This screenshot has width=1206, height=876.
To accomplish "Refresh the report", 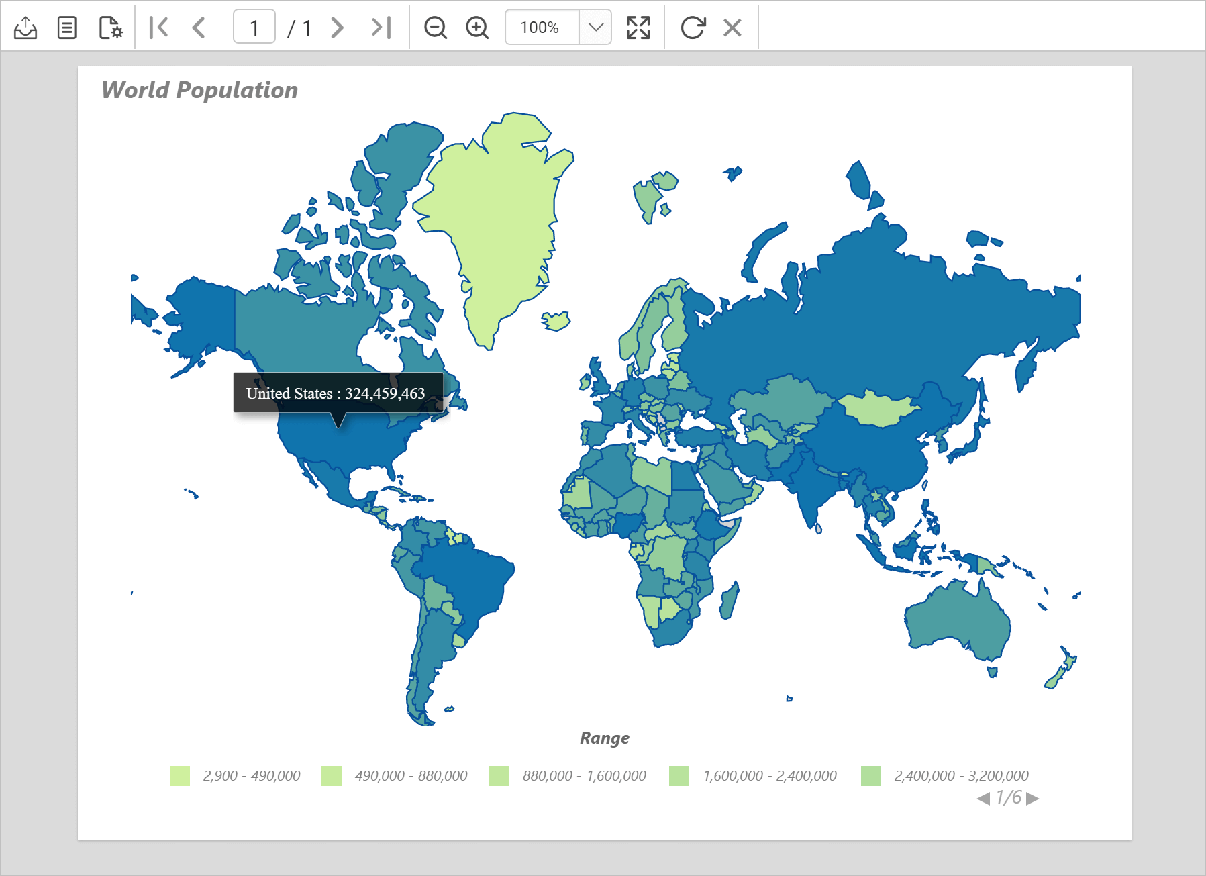I will 693,28.
